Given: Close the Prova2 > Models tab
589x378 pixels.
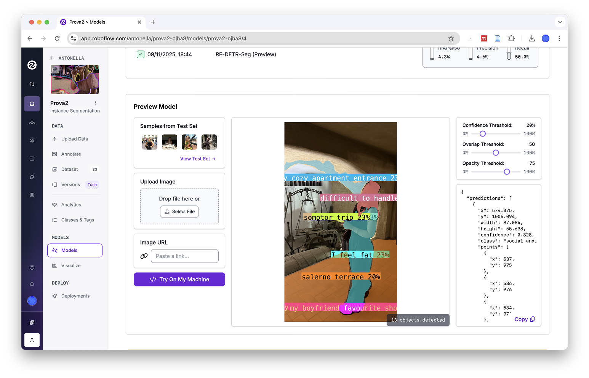Looking at the screenshot, I should 139,22.
